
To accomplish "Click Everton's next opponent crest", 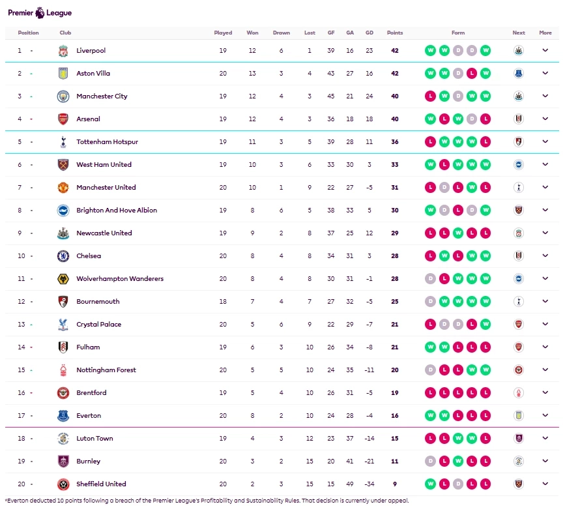I will point(519,416).
